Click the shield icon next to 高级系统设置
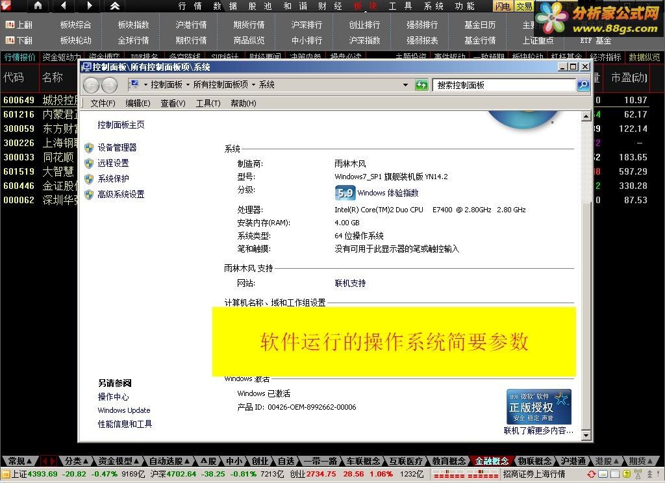 [x=88, y=195]
